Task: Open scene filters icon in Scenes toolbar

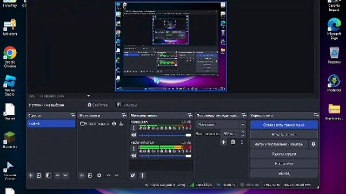Action: click(x=48, y=175)
